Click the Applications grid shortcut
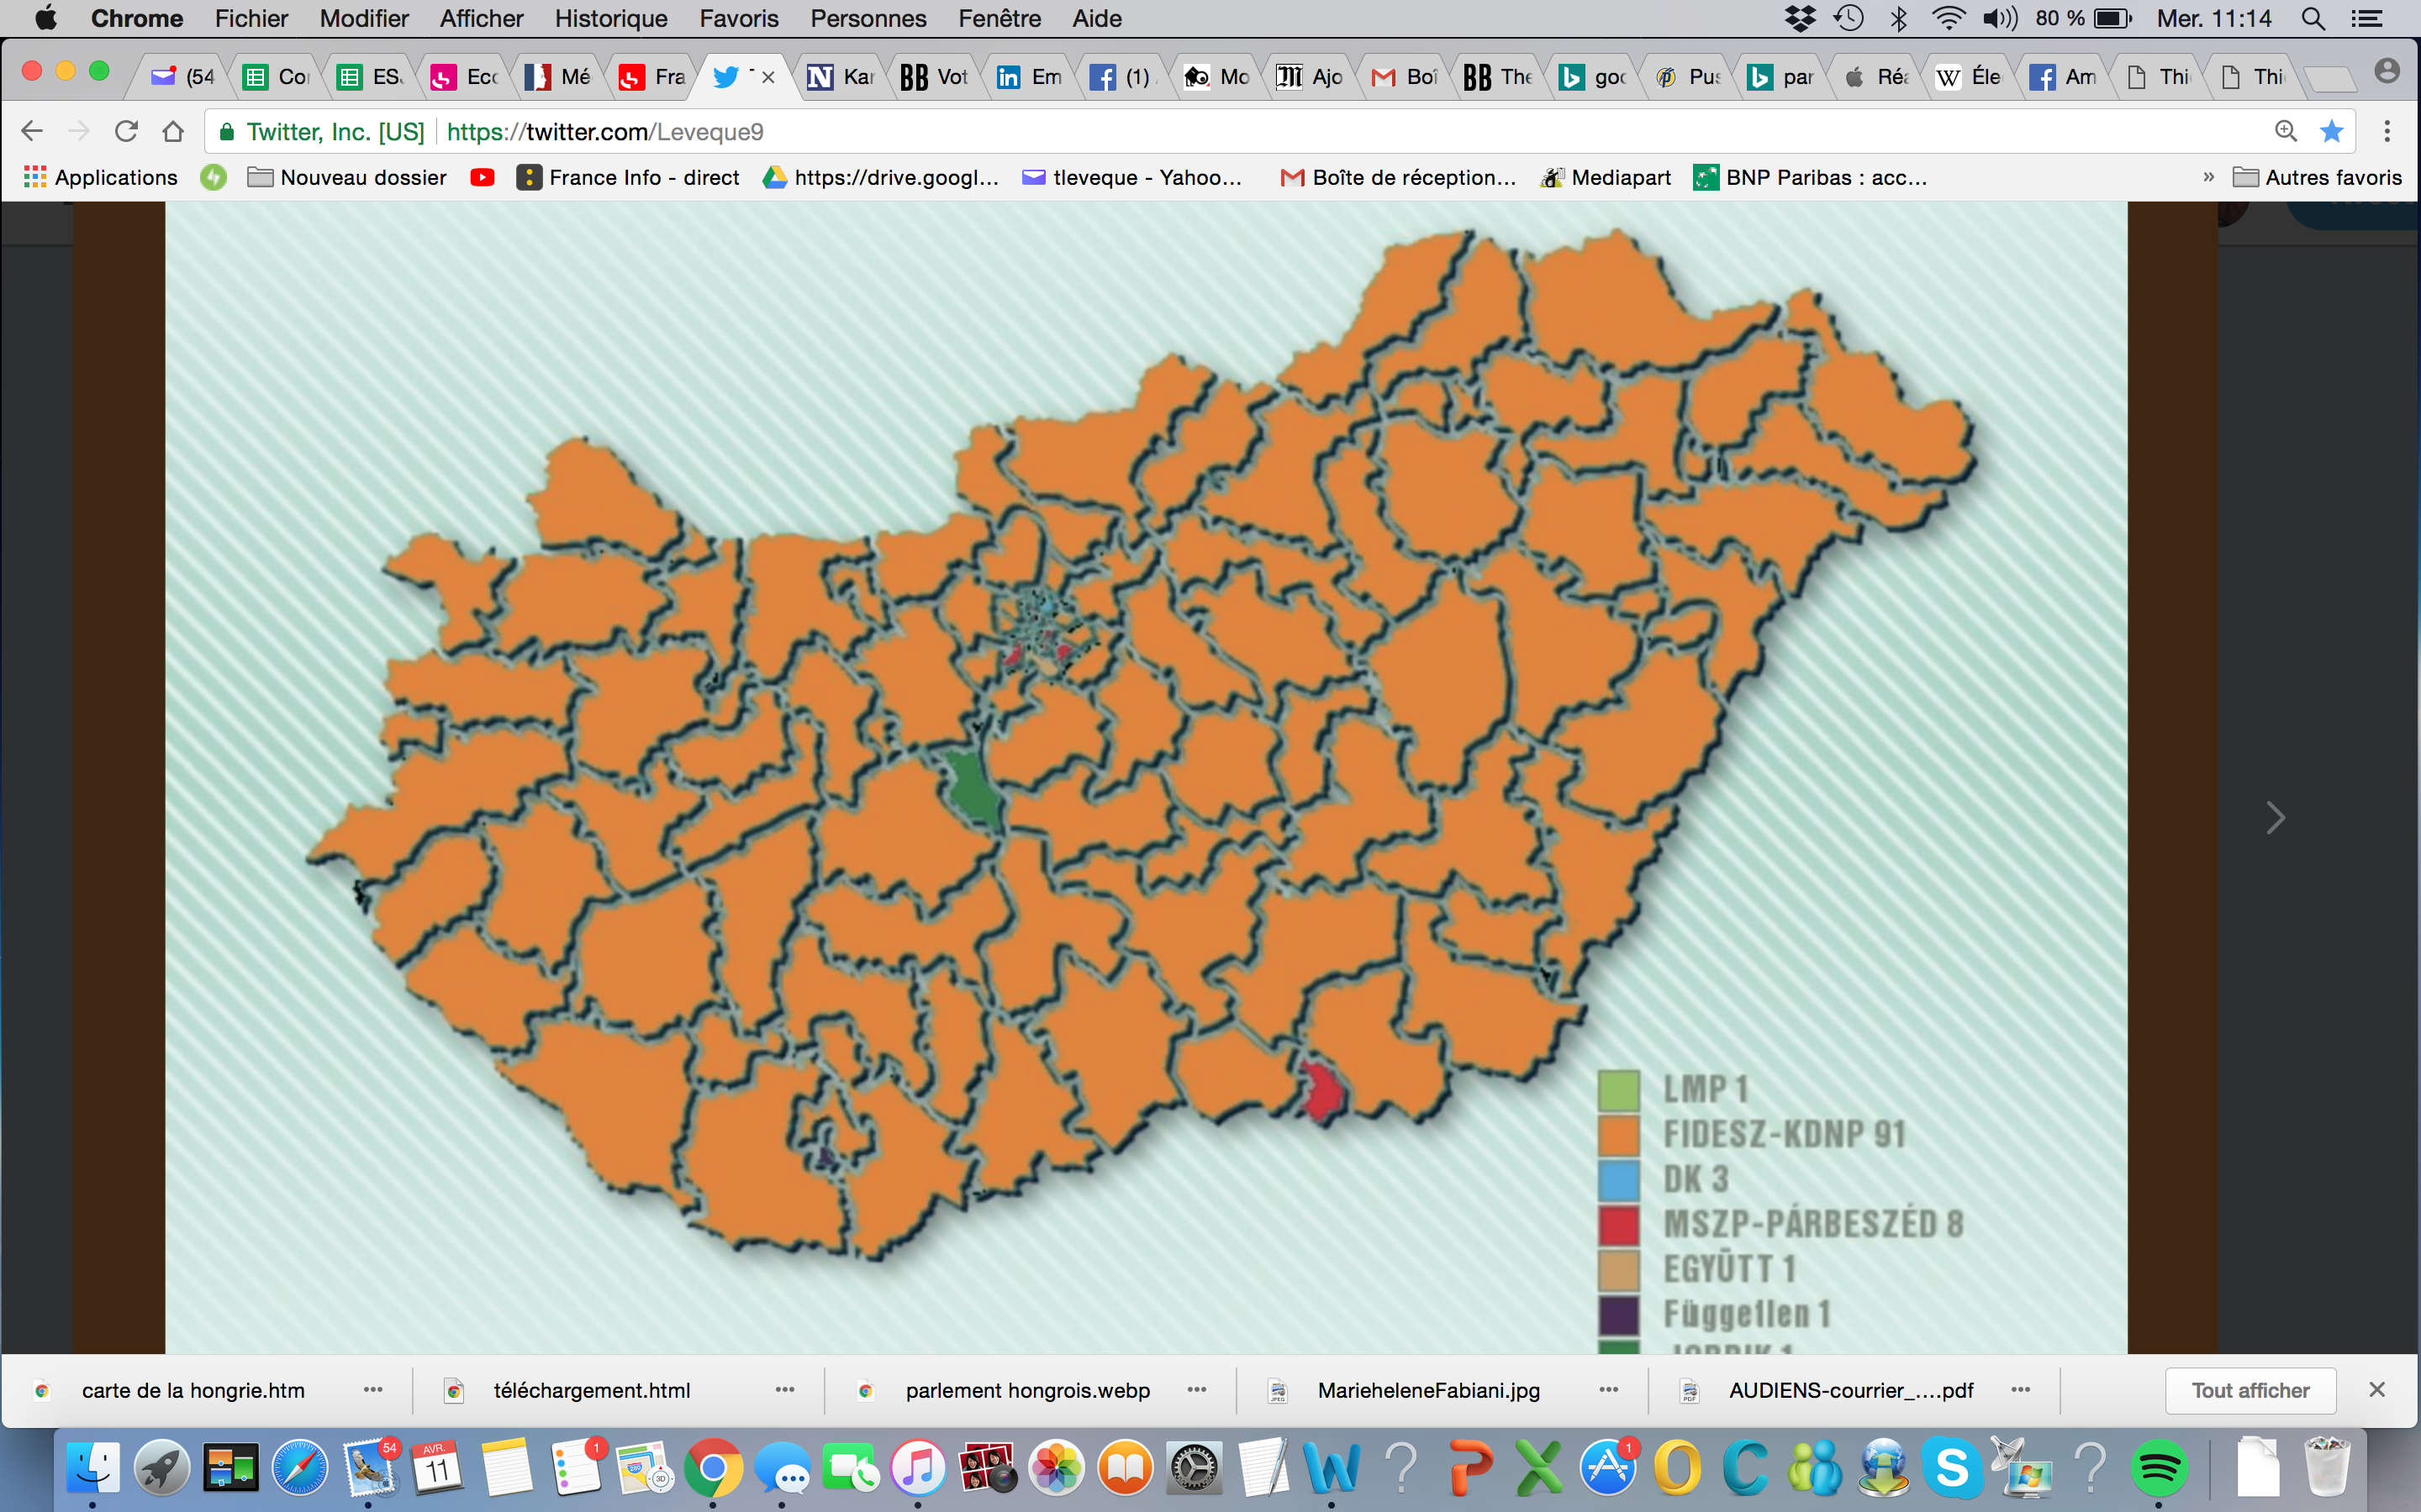The image size is (2421, 1512). coord(100,177)
